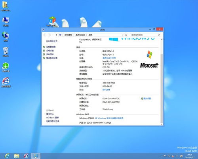Screen dimensions: 198x159
Task: Select the colorful cube desktop icon
Action: click(52, 21)
